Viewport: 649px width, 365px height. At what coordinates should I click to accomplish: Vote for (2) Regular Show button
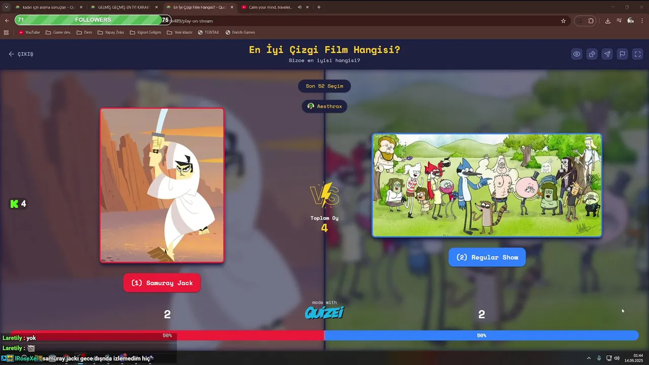[x=487, y=257]
